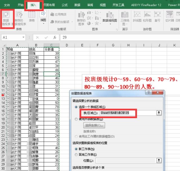The height and width of the screenshot is (171, 180).
Task: Open the 开发工具 tab
Action: click(x=118, y=5)
